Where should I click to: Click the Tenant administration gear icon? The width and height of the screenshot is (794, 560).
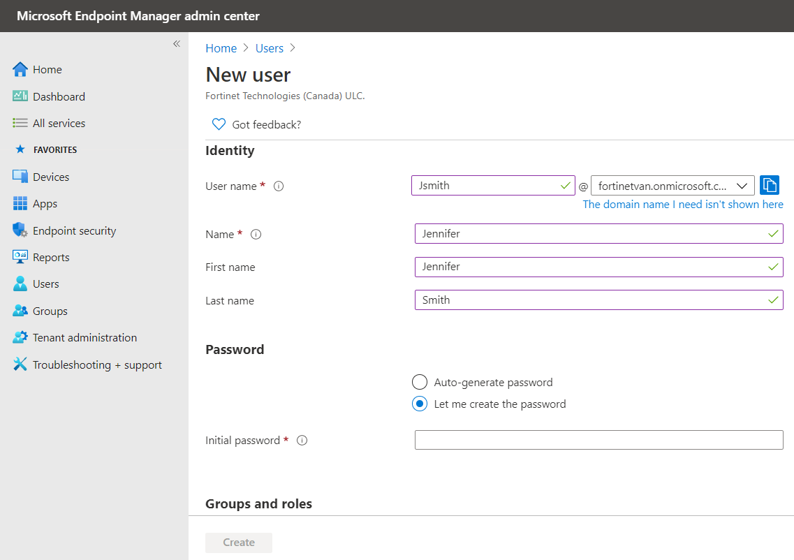[20, 337]
